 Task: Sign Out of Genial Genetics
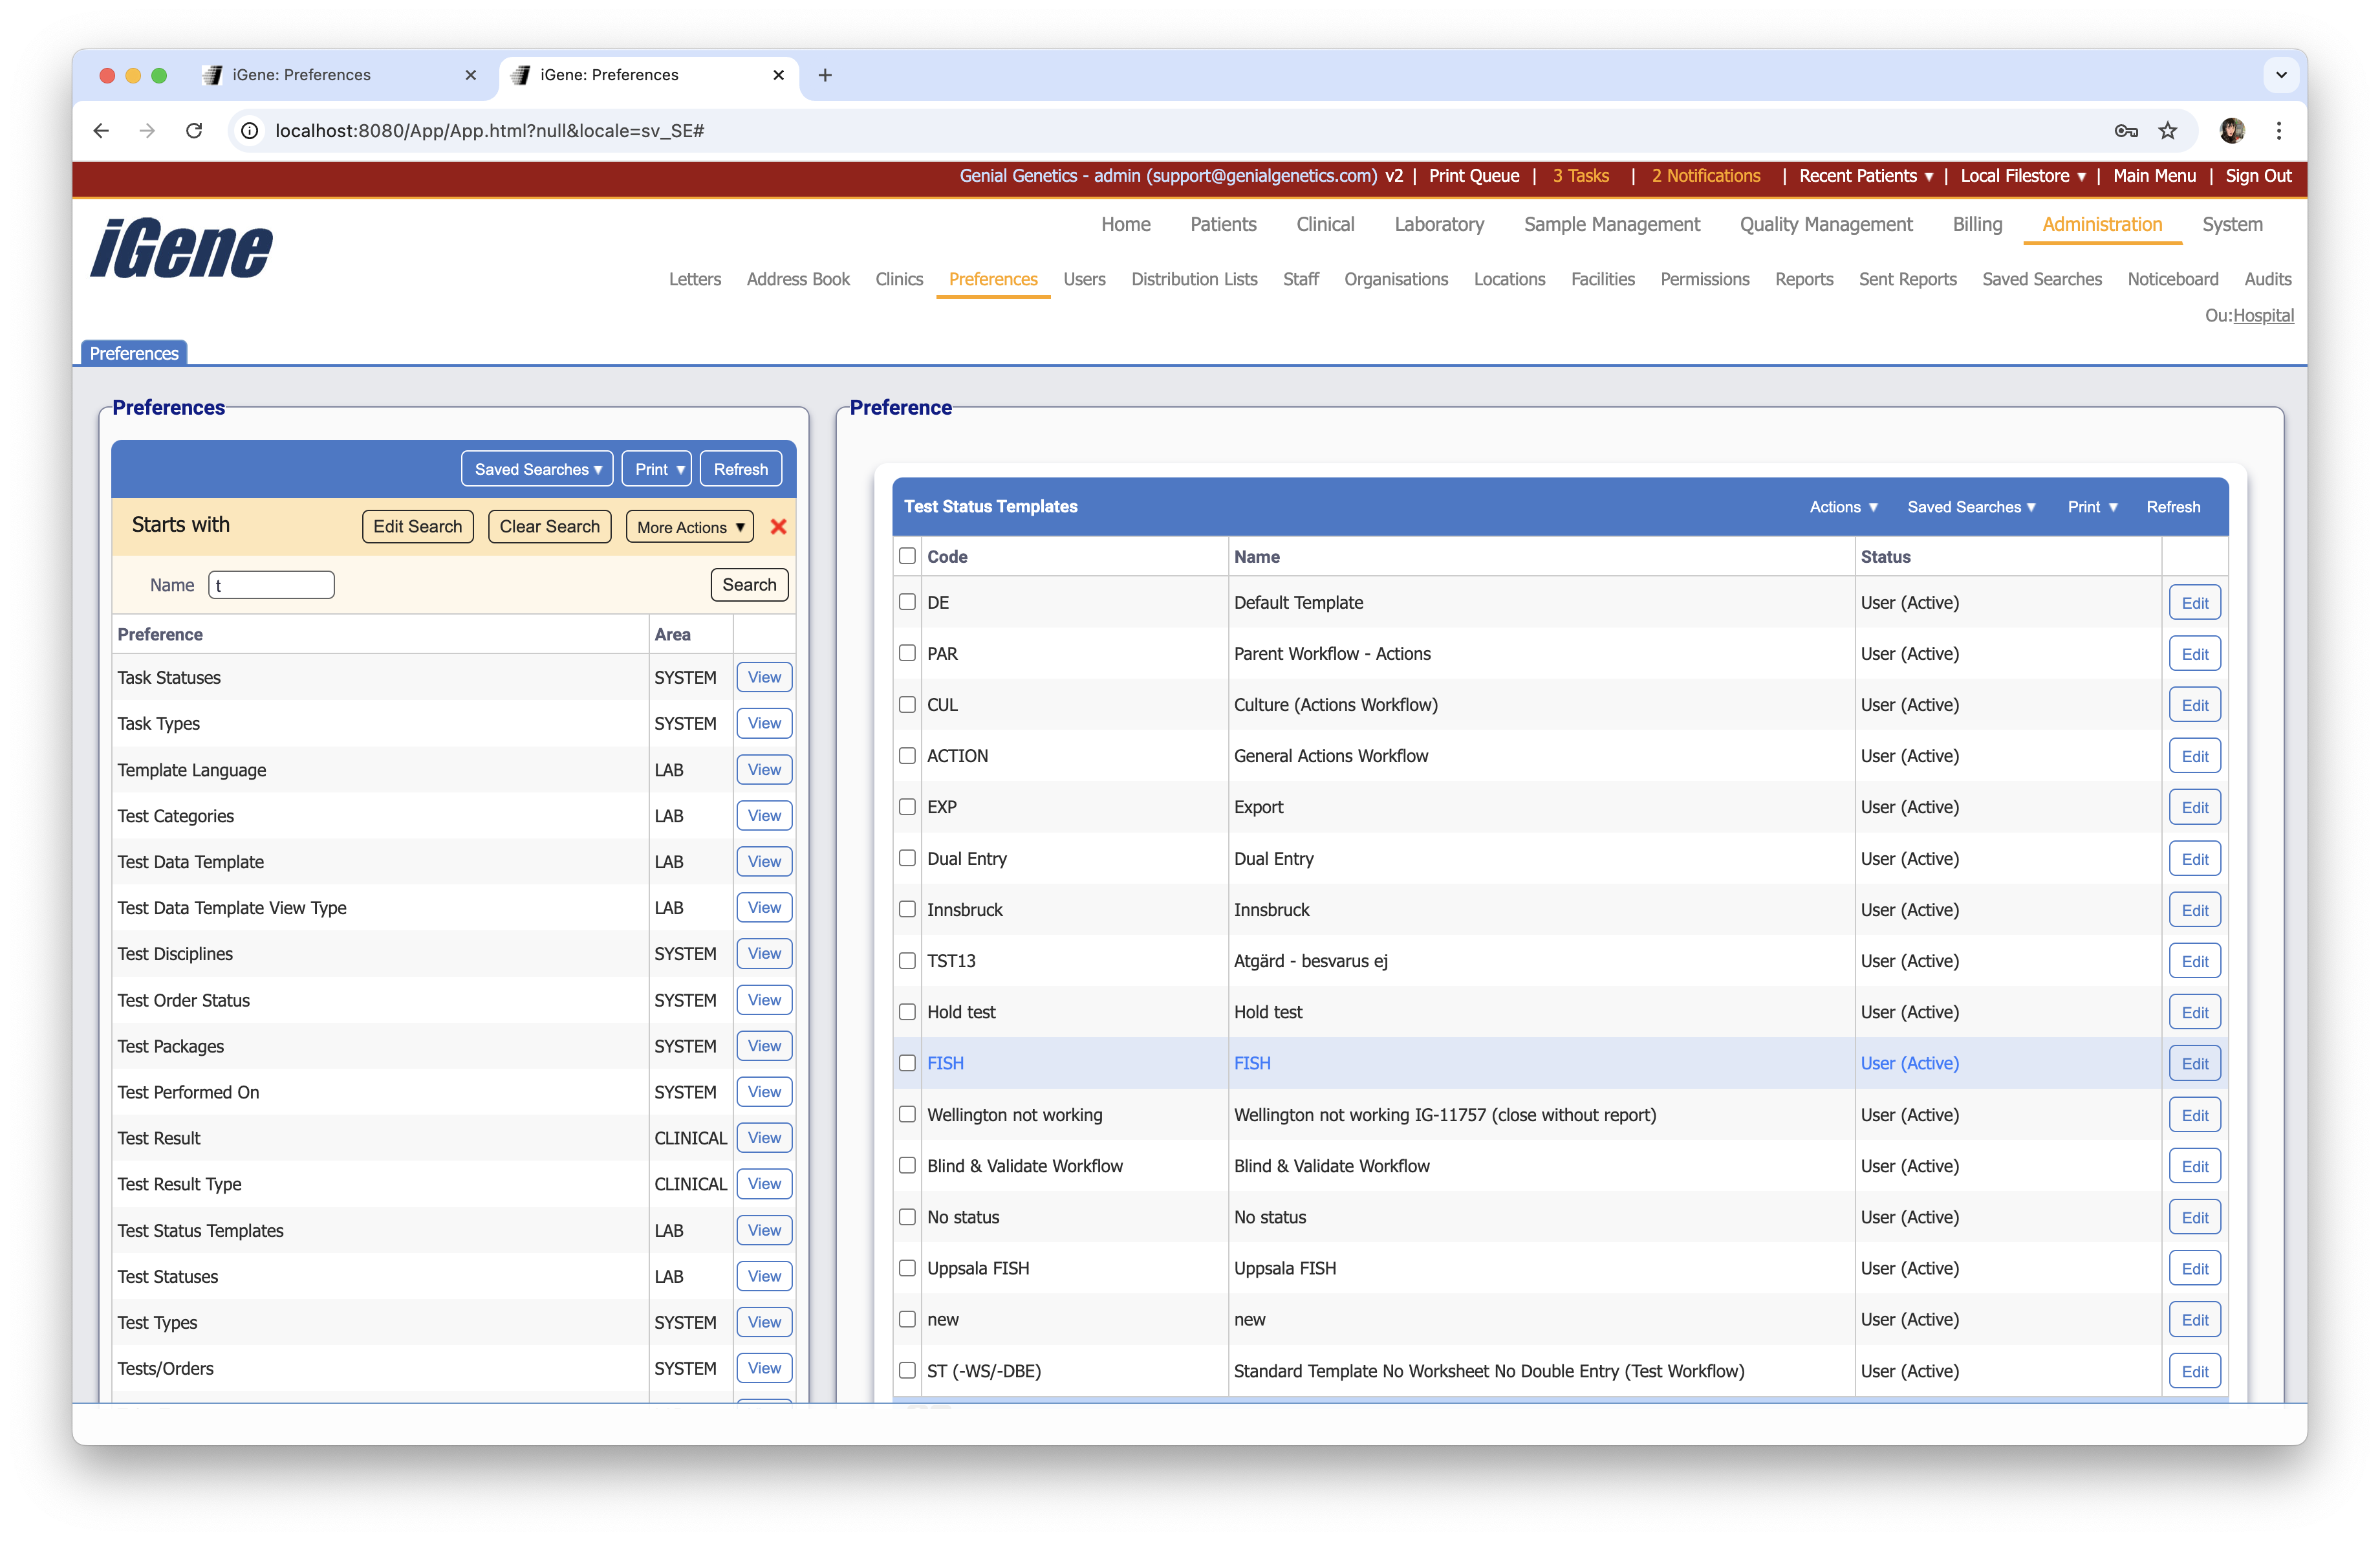coord(2258,176)
